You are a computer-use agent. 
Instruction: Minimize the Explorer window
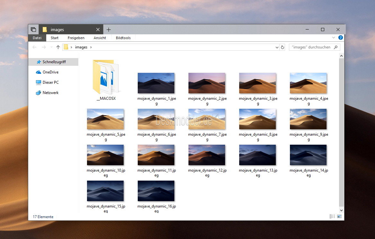307,30
